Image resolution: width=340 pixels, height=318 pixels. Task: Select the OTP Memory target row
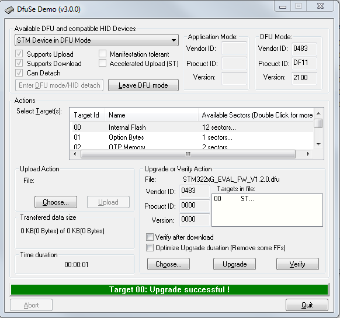pos(192,146)
